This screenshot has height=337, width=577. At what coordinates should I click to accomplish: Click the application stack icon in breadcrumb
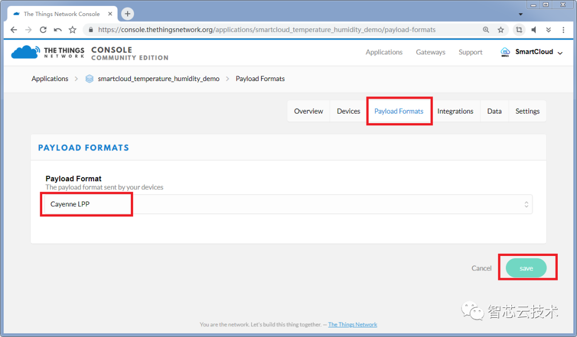pyautogui.click(x=89, y=78)
